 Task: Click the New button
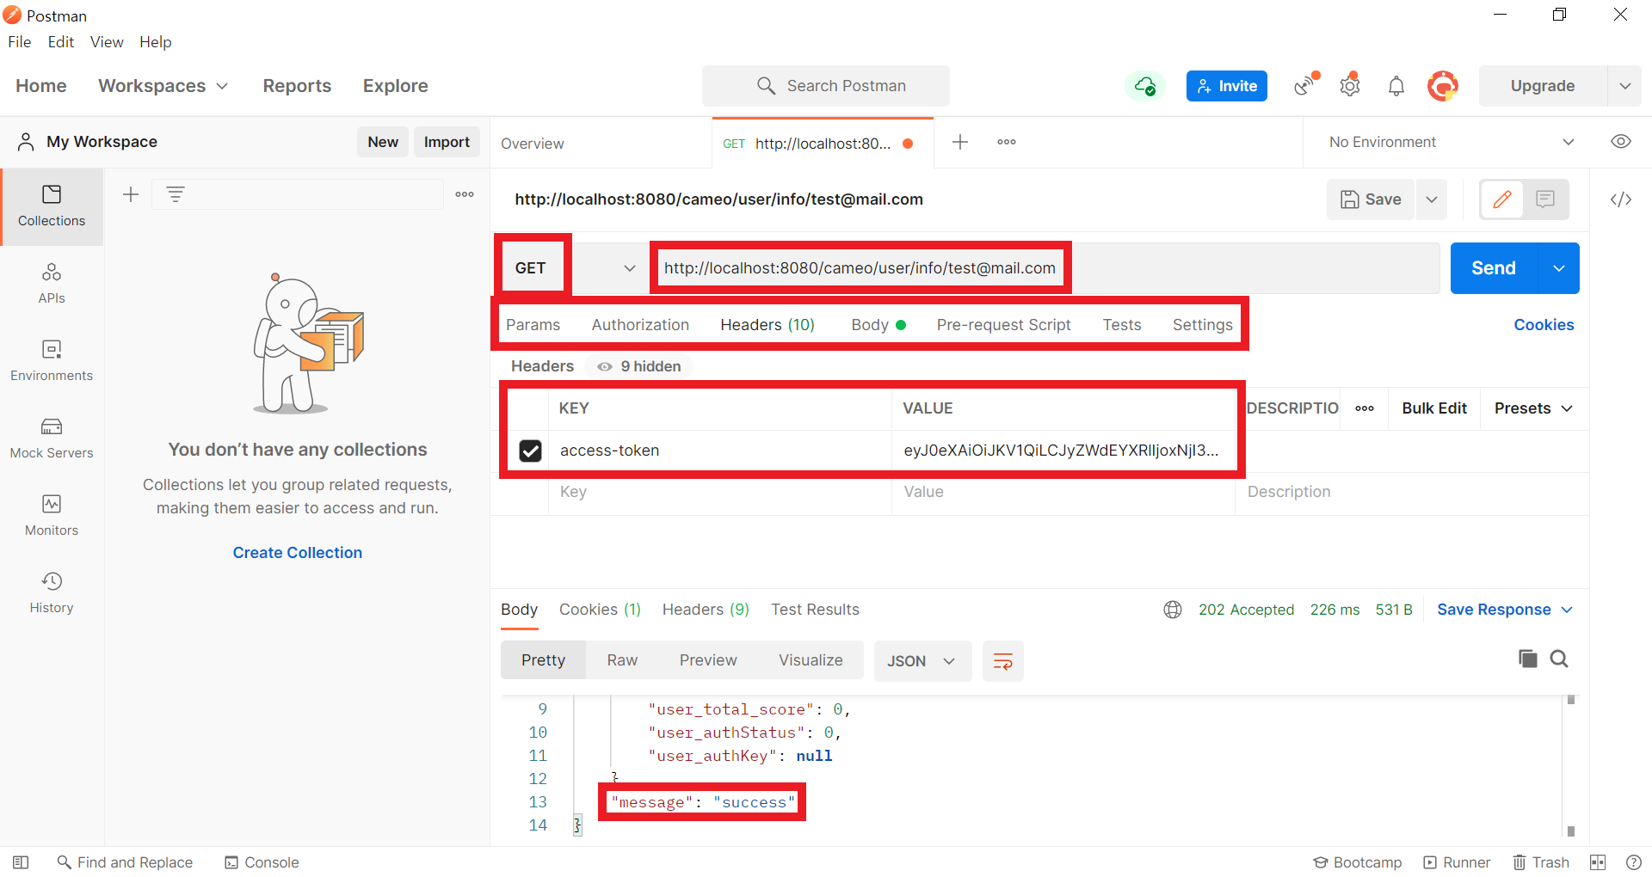click(383, 142)
